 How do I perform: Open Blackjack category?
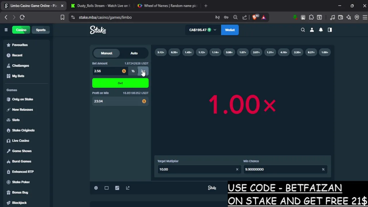point(19,203)
